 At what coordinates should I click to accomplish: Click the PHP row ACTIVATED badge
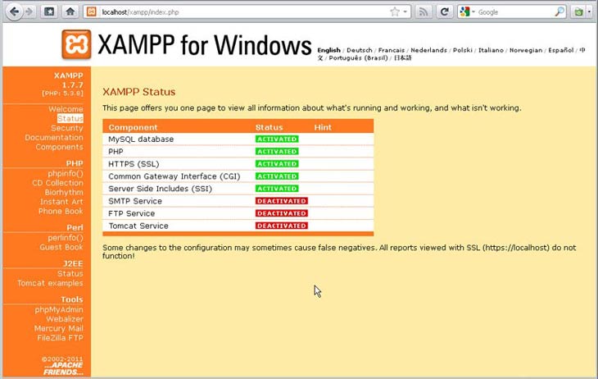277,152
